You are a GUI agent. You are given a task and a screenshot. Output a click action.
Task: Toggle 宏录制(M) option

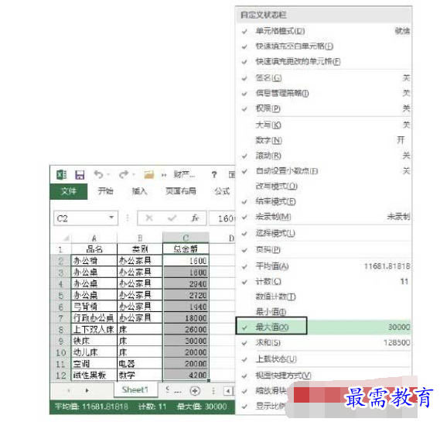[x=323, y=217]
